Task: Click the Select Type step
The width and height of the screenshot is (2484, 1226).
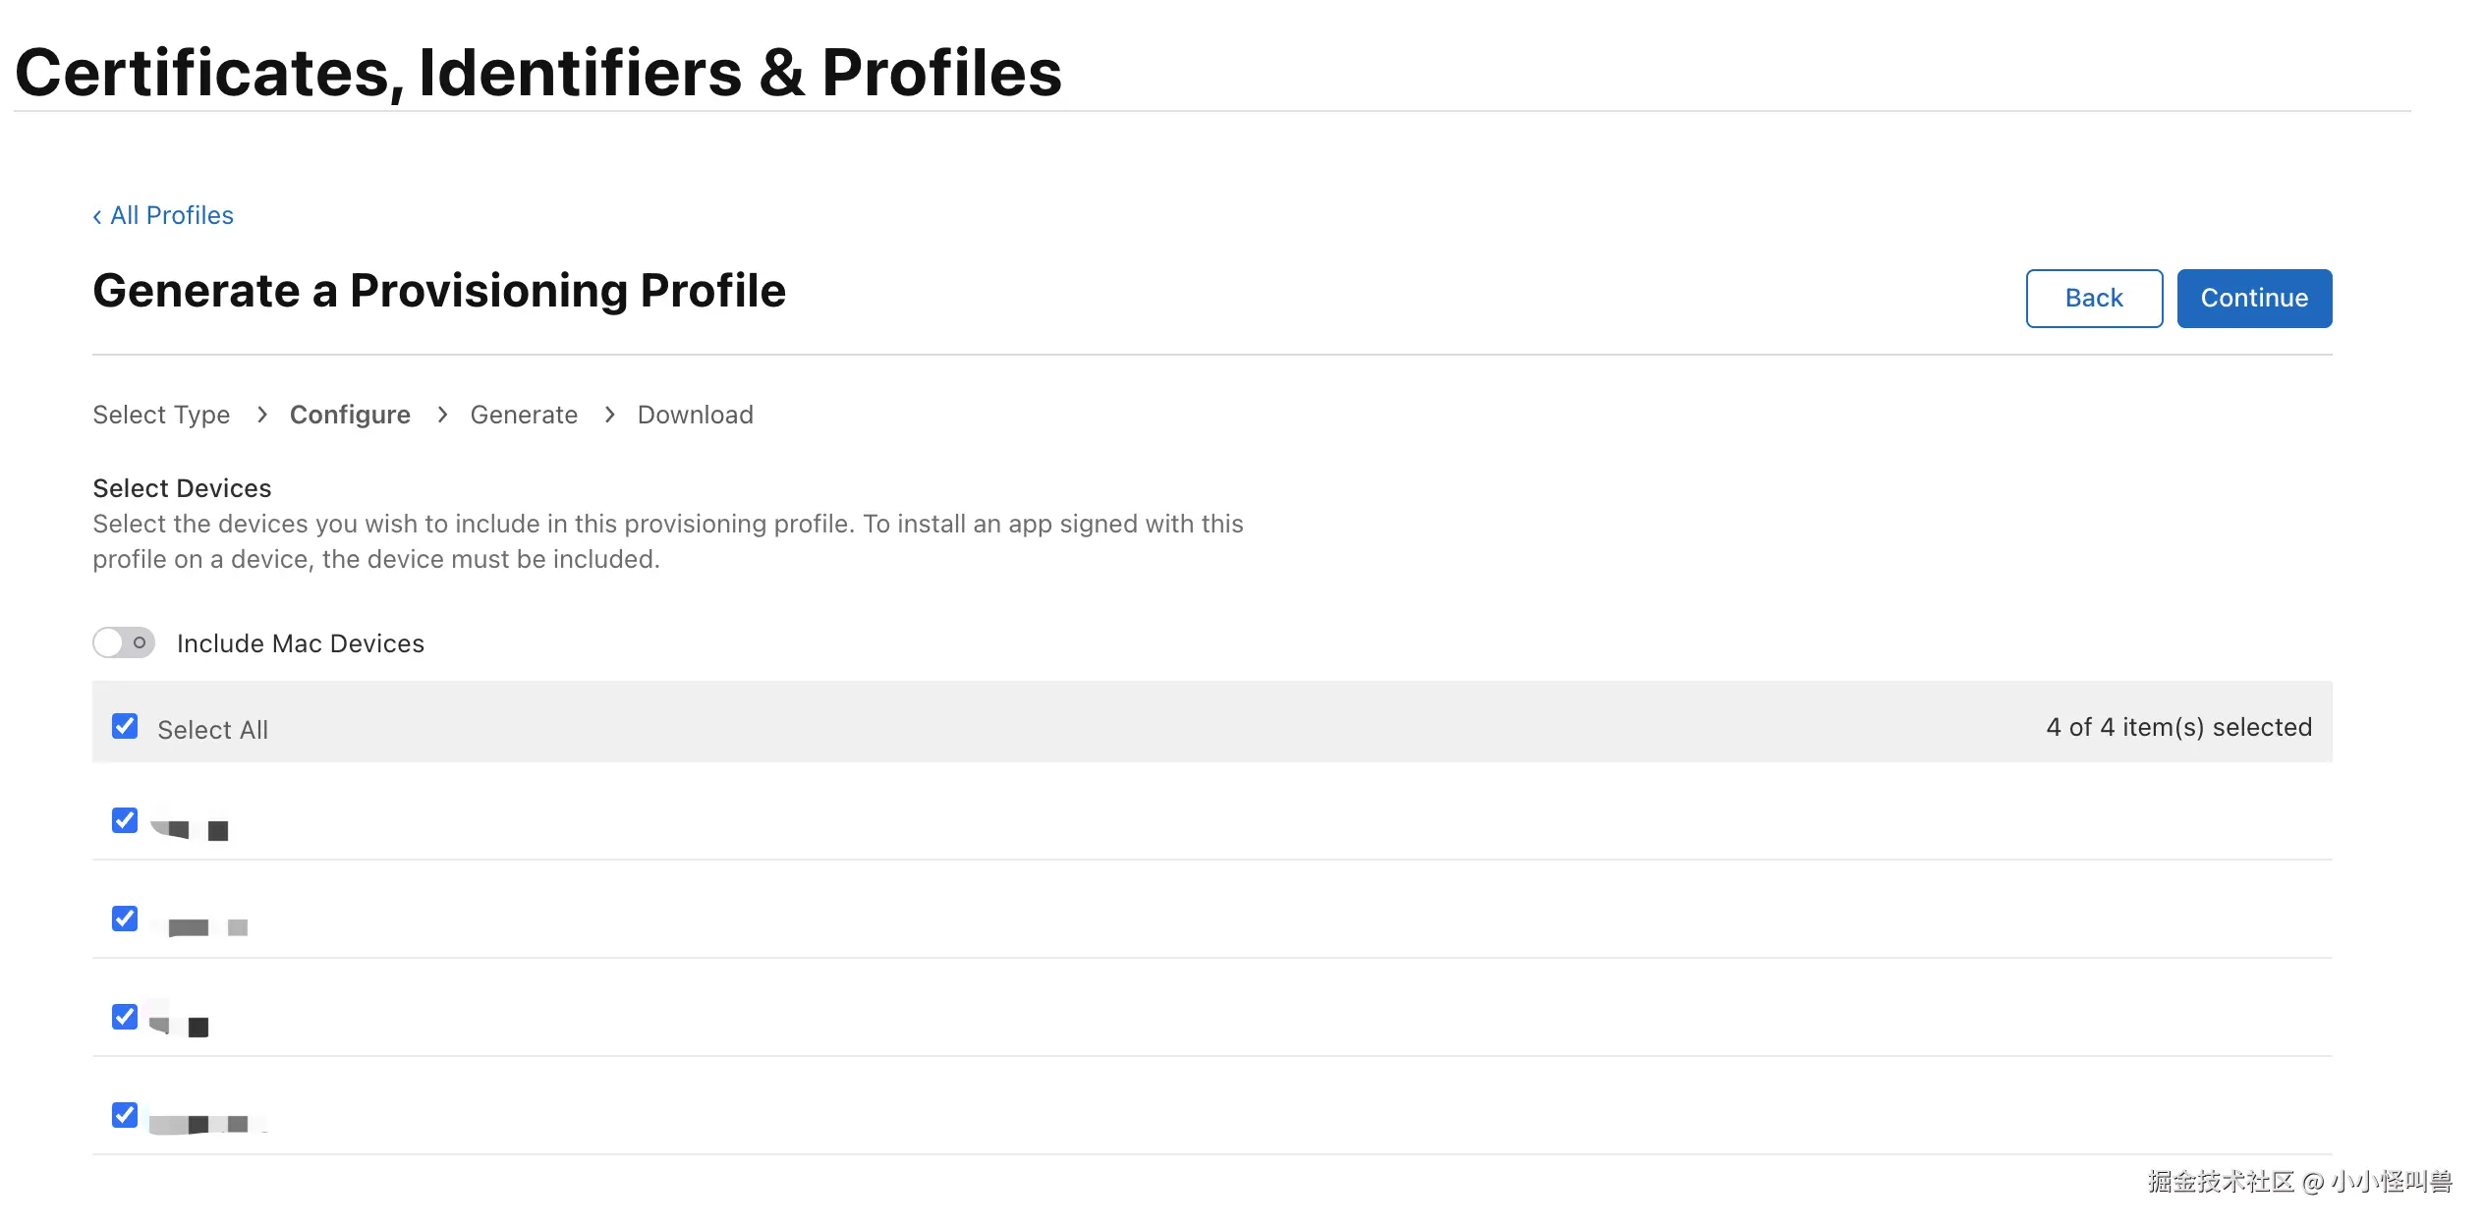Action: (161, 415)
